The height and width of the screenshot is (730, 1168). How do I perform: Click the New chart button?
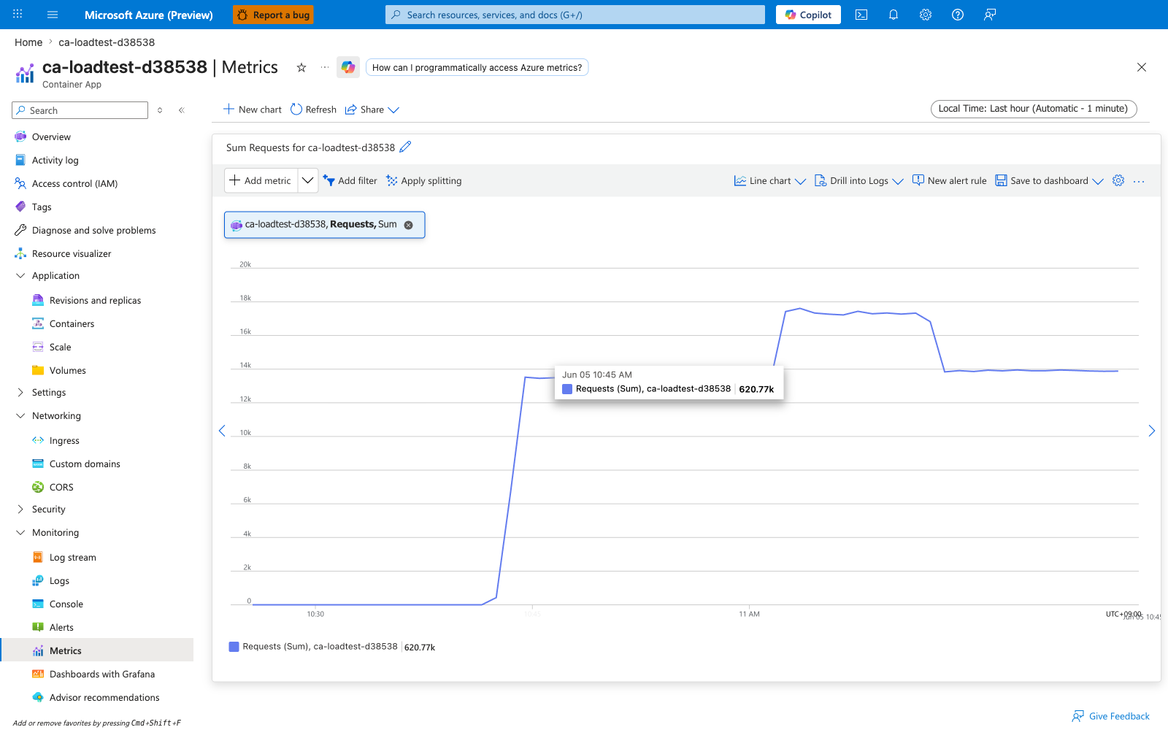tap(252, 109)
